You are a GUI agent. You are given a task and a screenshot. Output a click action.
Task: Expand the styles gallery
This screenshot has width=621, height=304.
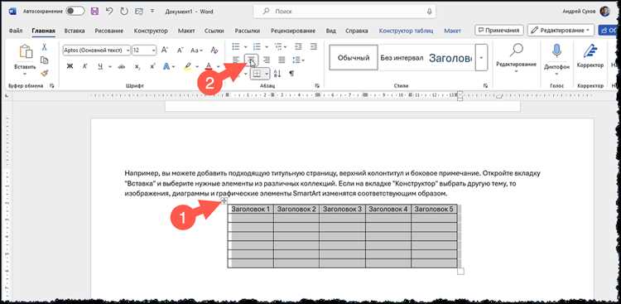pos(481,57)
